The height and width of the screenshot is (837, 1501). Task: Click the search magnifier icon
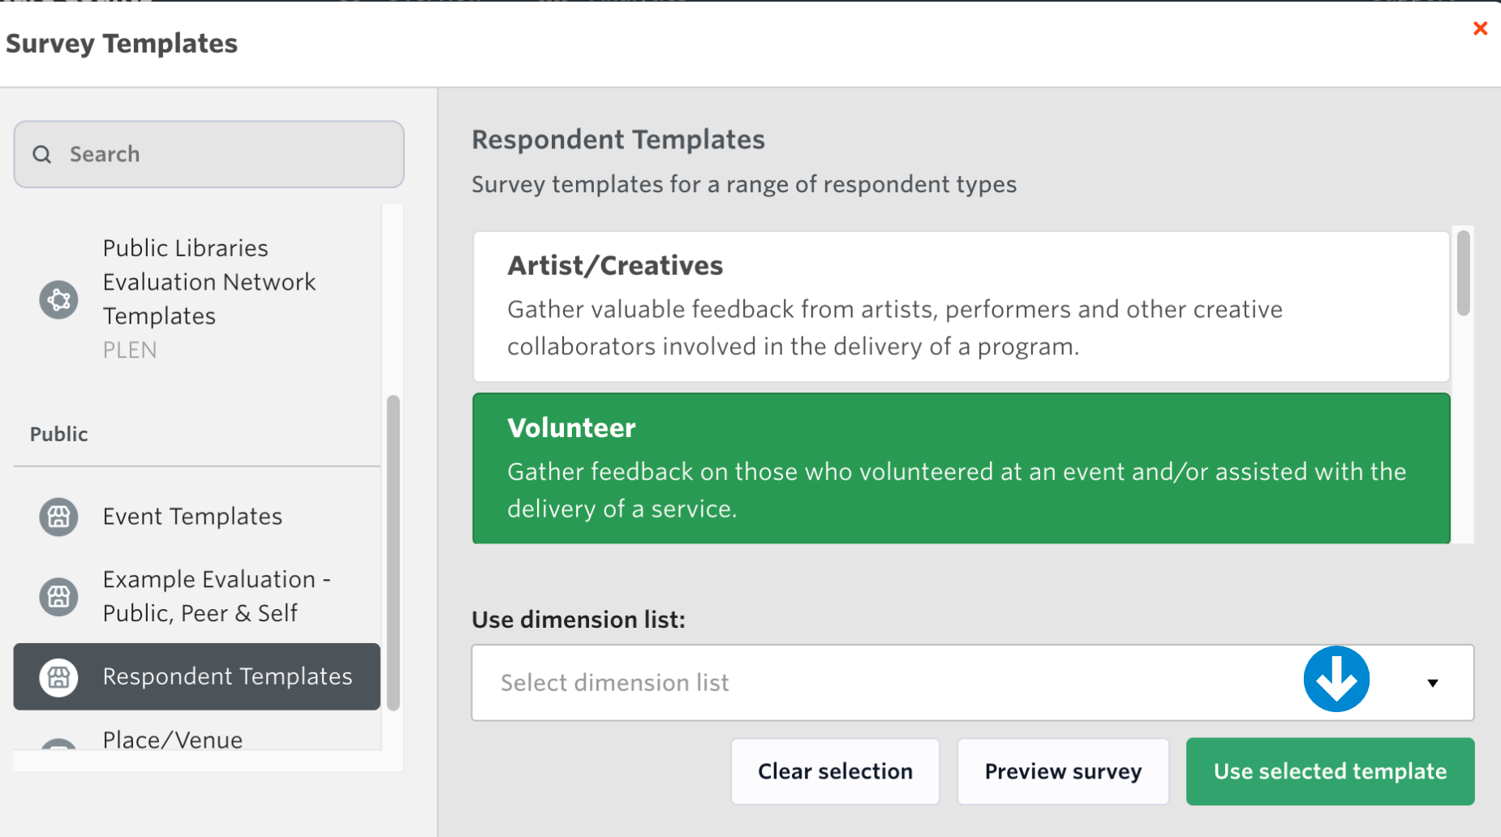point(42,154)
